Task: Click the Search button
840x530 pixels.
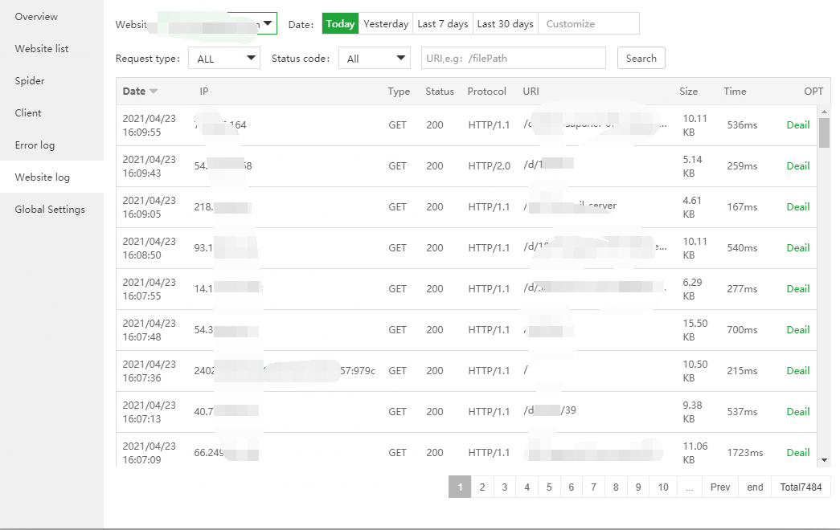Action: [641, 59]
